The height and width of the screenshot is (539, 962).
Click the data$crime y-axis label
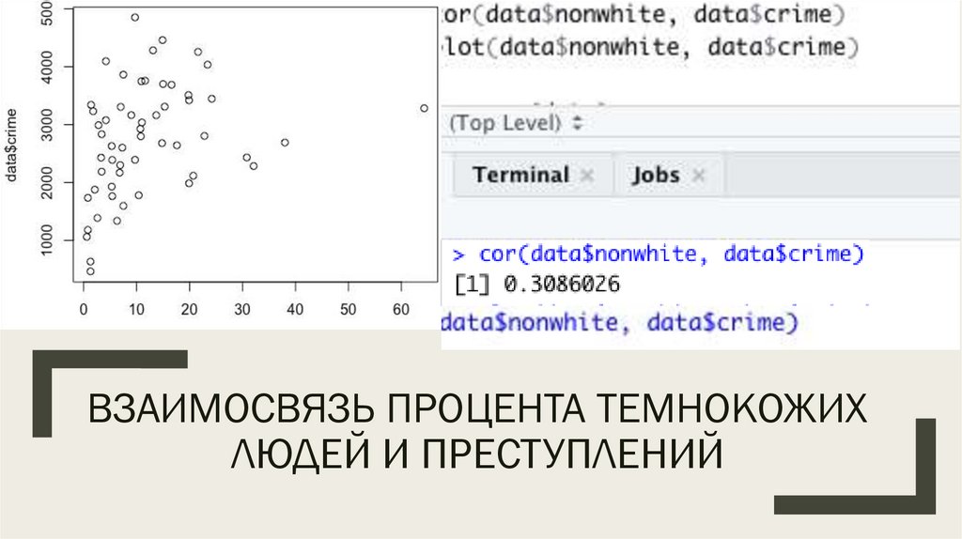pyautogui.click(x=11, y=156)
